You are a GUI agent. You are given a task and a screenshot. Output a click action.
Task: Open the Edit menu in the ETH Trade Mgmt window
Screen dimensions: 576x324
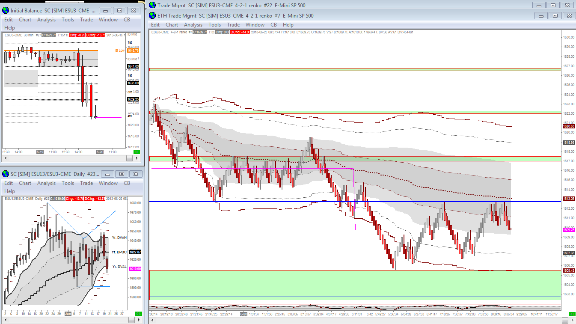pos(155,25)
